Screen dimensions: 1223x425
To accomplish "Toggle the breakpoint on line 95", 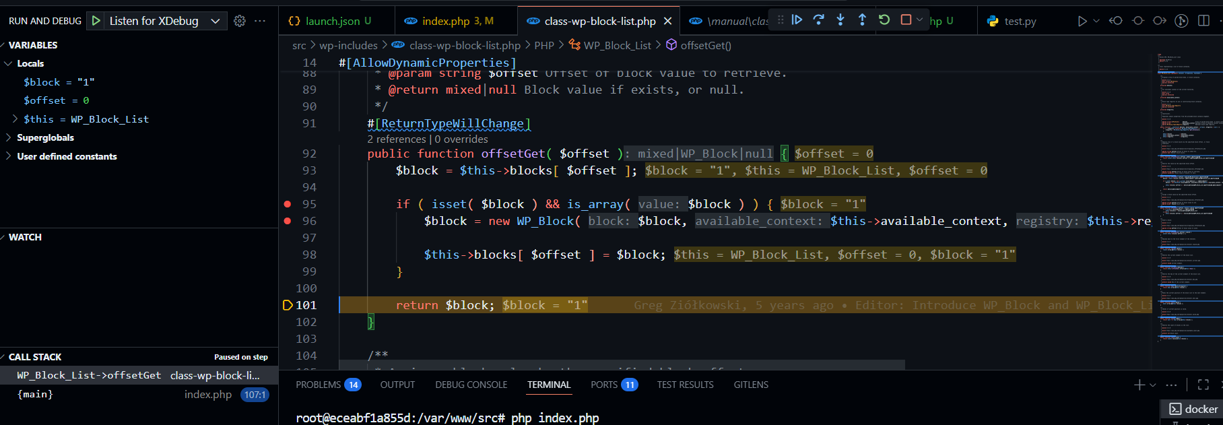I will click(x=288, y=204).
